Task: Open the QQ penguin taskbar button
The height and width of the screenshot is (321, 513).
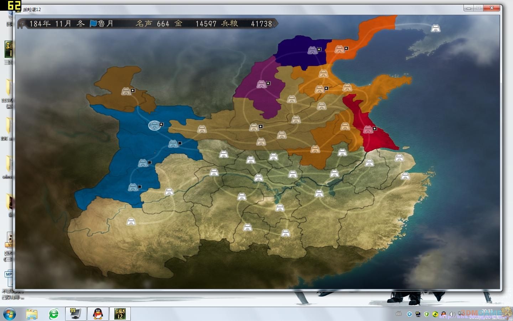Action: click(98, 314)
